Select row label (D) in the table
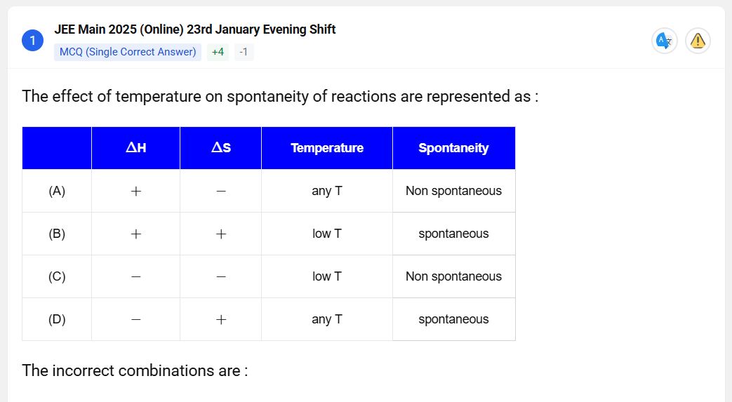 pos(57,319)
